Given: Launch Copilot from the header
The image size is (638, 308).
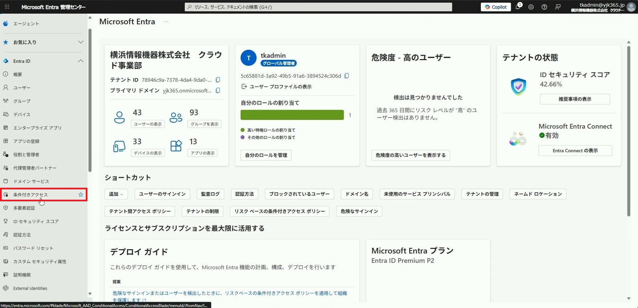Looking at the screenshot, I should click(x=495, y=7).
